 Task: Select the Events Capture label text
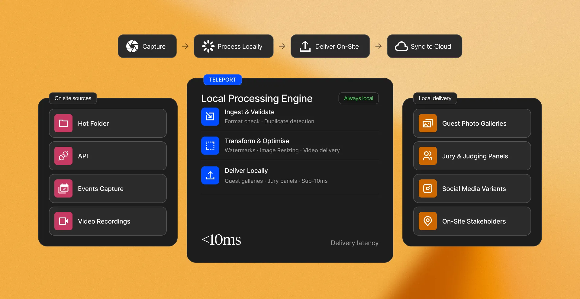pyautogui.click(x=101, y=189)
